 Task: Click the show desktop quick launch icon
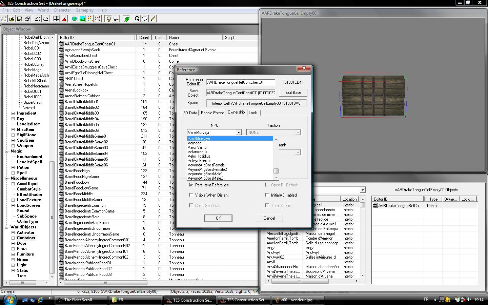pyautogui.click(x=25, y=300)
